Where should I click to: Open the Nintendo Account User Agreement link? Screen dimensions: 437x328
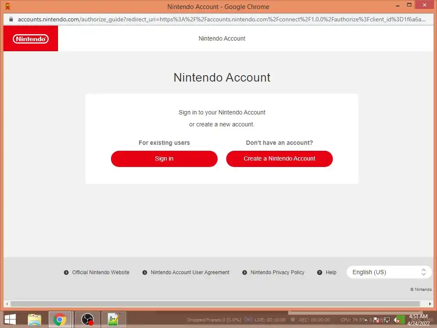point(190,272)
